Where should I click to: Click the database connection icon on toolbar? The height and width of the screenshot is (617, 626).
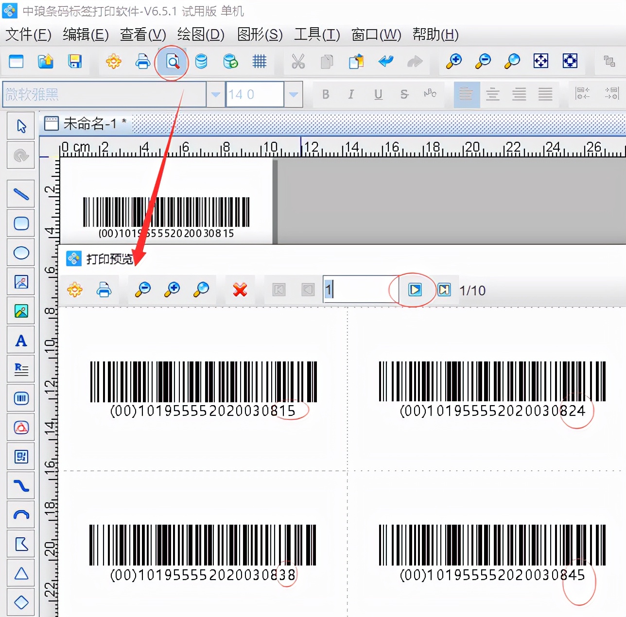tap(201, 62)
